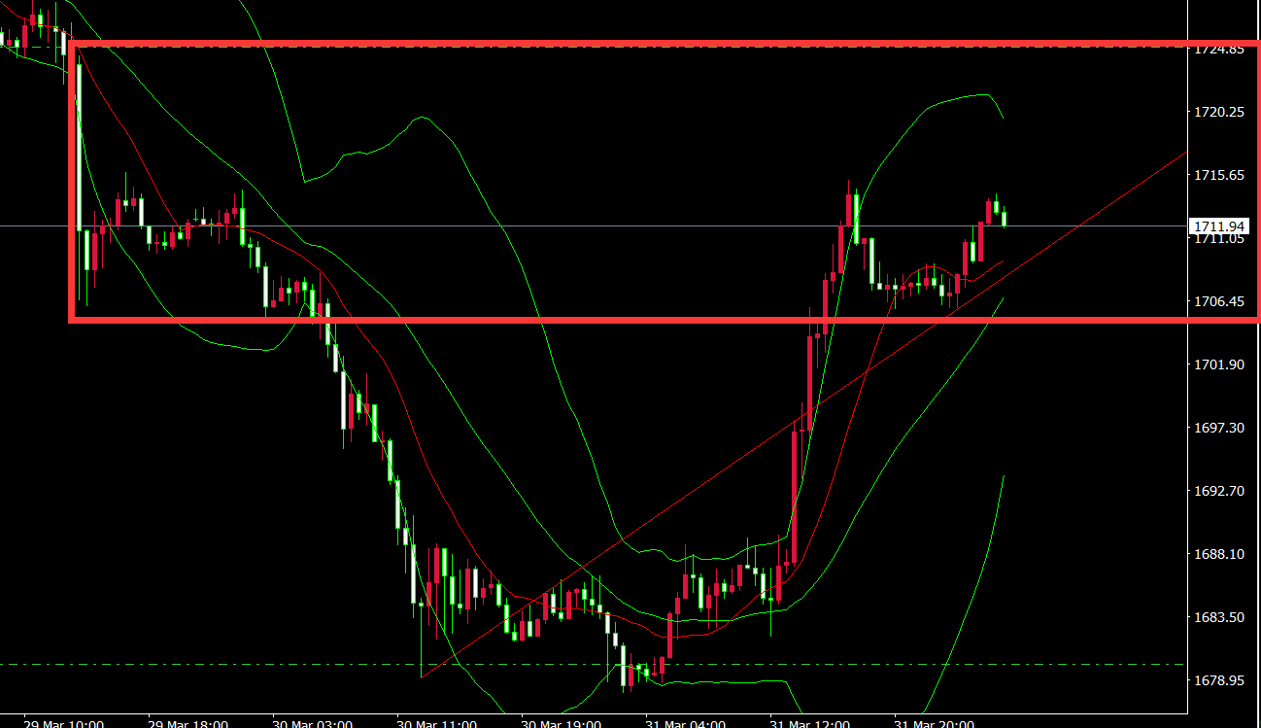The height and width of the screenshot is (728, 1261).
Task: Click the 1706.45 price axis label
Action: pyautogui.click(x=1220, y=302)
